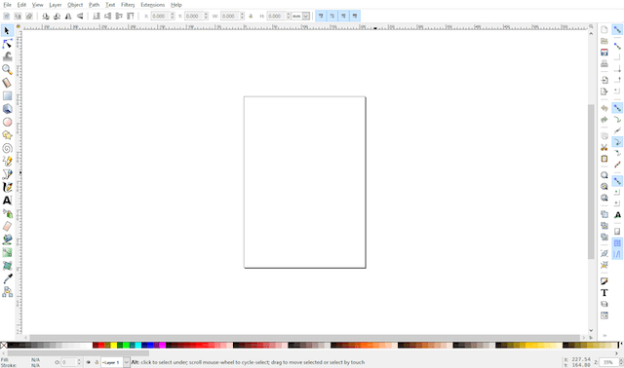Screen dimensions: 624x368
Task: Click the zoom percentage field
Action: tap(608, 362)
